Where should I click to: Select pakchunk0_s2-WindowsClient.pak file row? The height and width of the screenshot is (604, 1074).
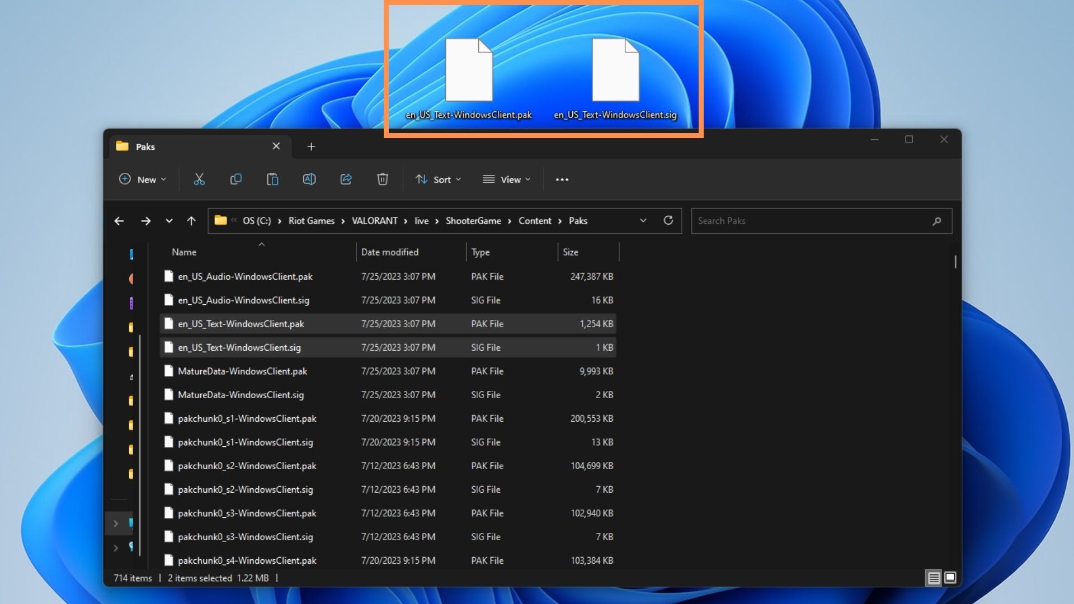388,466
